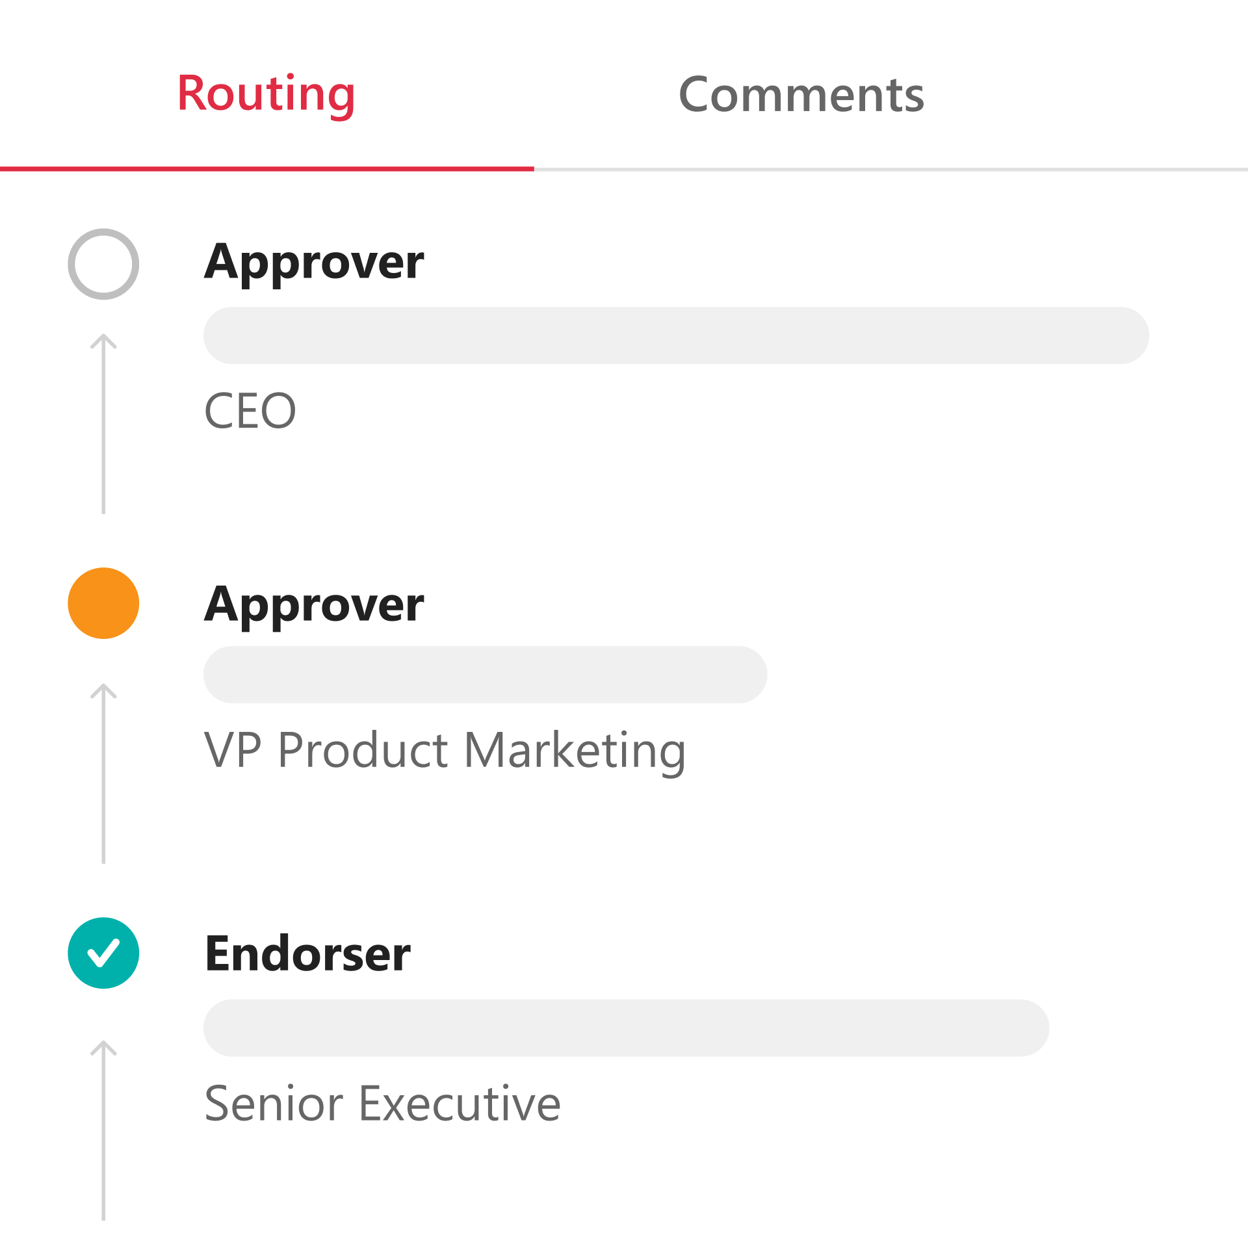The width and height of the screenshot is (1248, 1248).
Task: Select the second Approver heading
Action: pos(314,604)
